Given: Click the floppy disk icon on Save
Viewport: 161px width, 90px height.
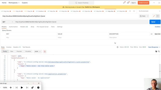Looking at the screenshot, I should pos(141,16).
